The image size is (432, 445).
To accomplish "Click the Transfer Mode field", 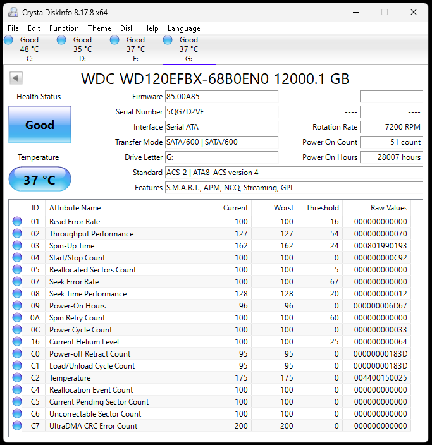I will click(x=221, y=142).
